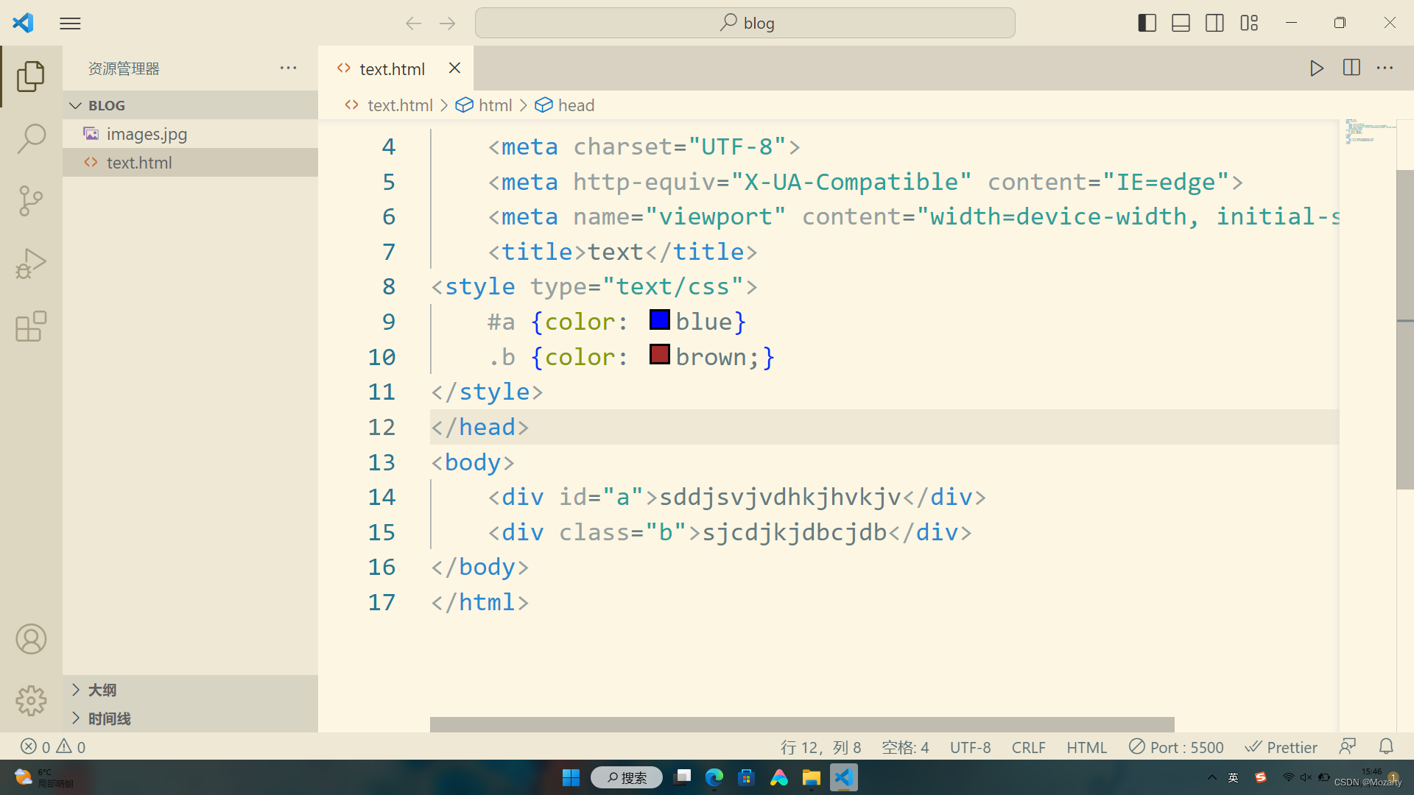Run the file with the play button
This screenshot has width=1414, height=795.
1317,68
